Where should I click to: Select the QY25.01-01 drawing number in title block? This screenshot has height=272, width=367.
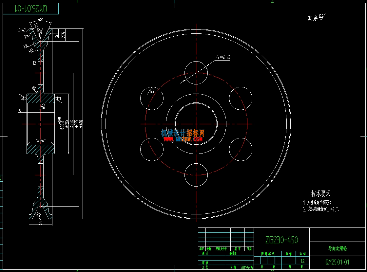(x=337, y=262)
